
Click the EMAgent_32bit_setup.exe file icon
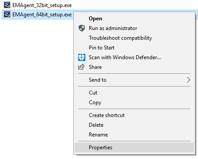click(7, 5)
